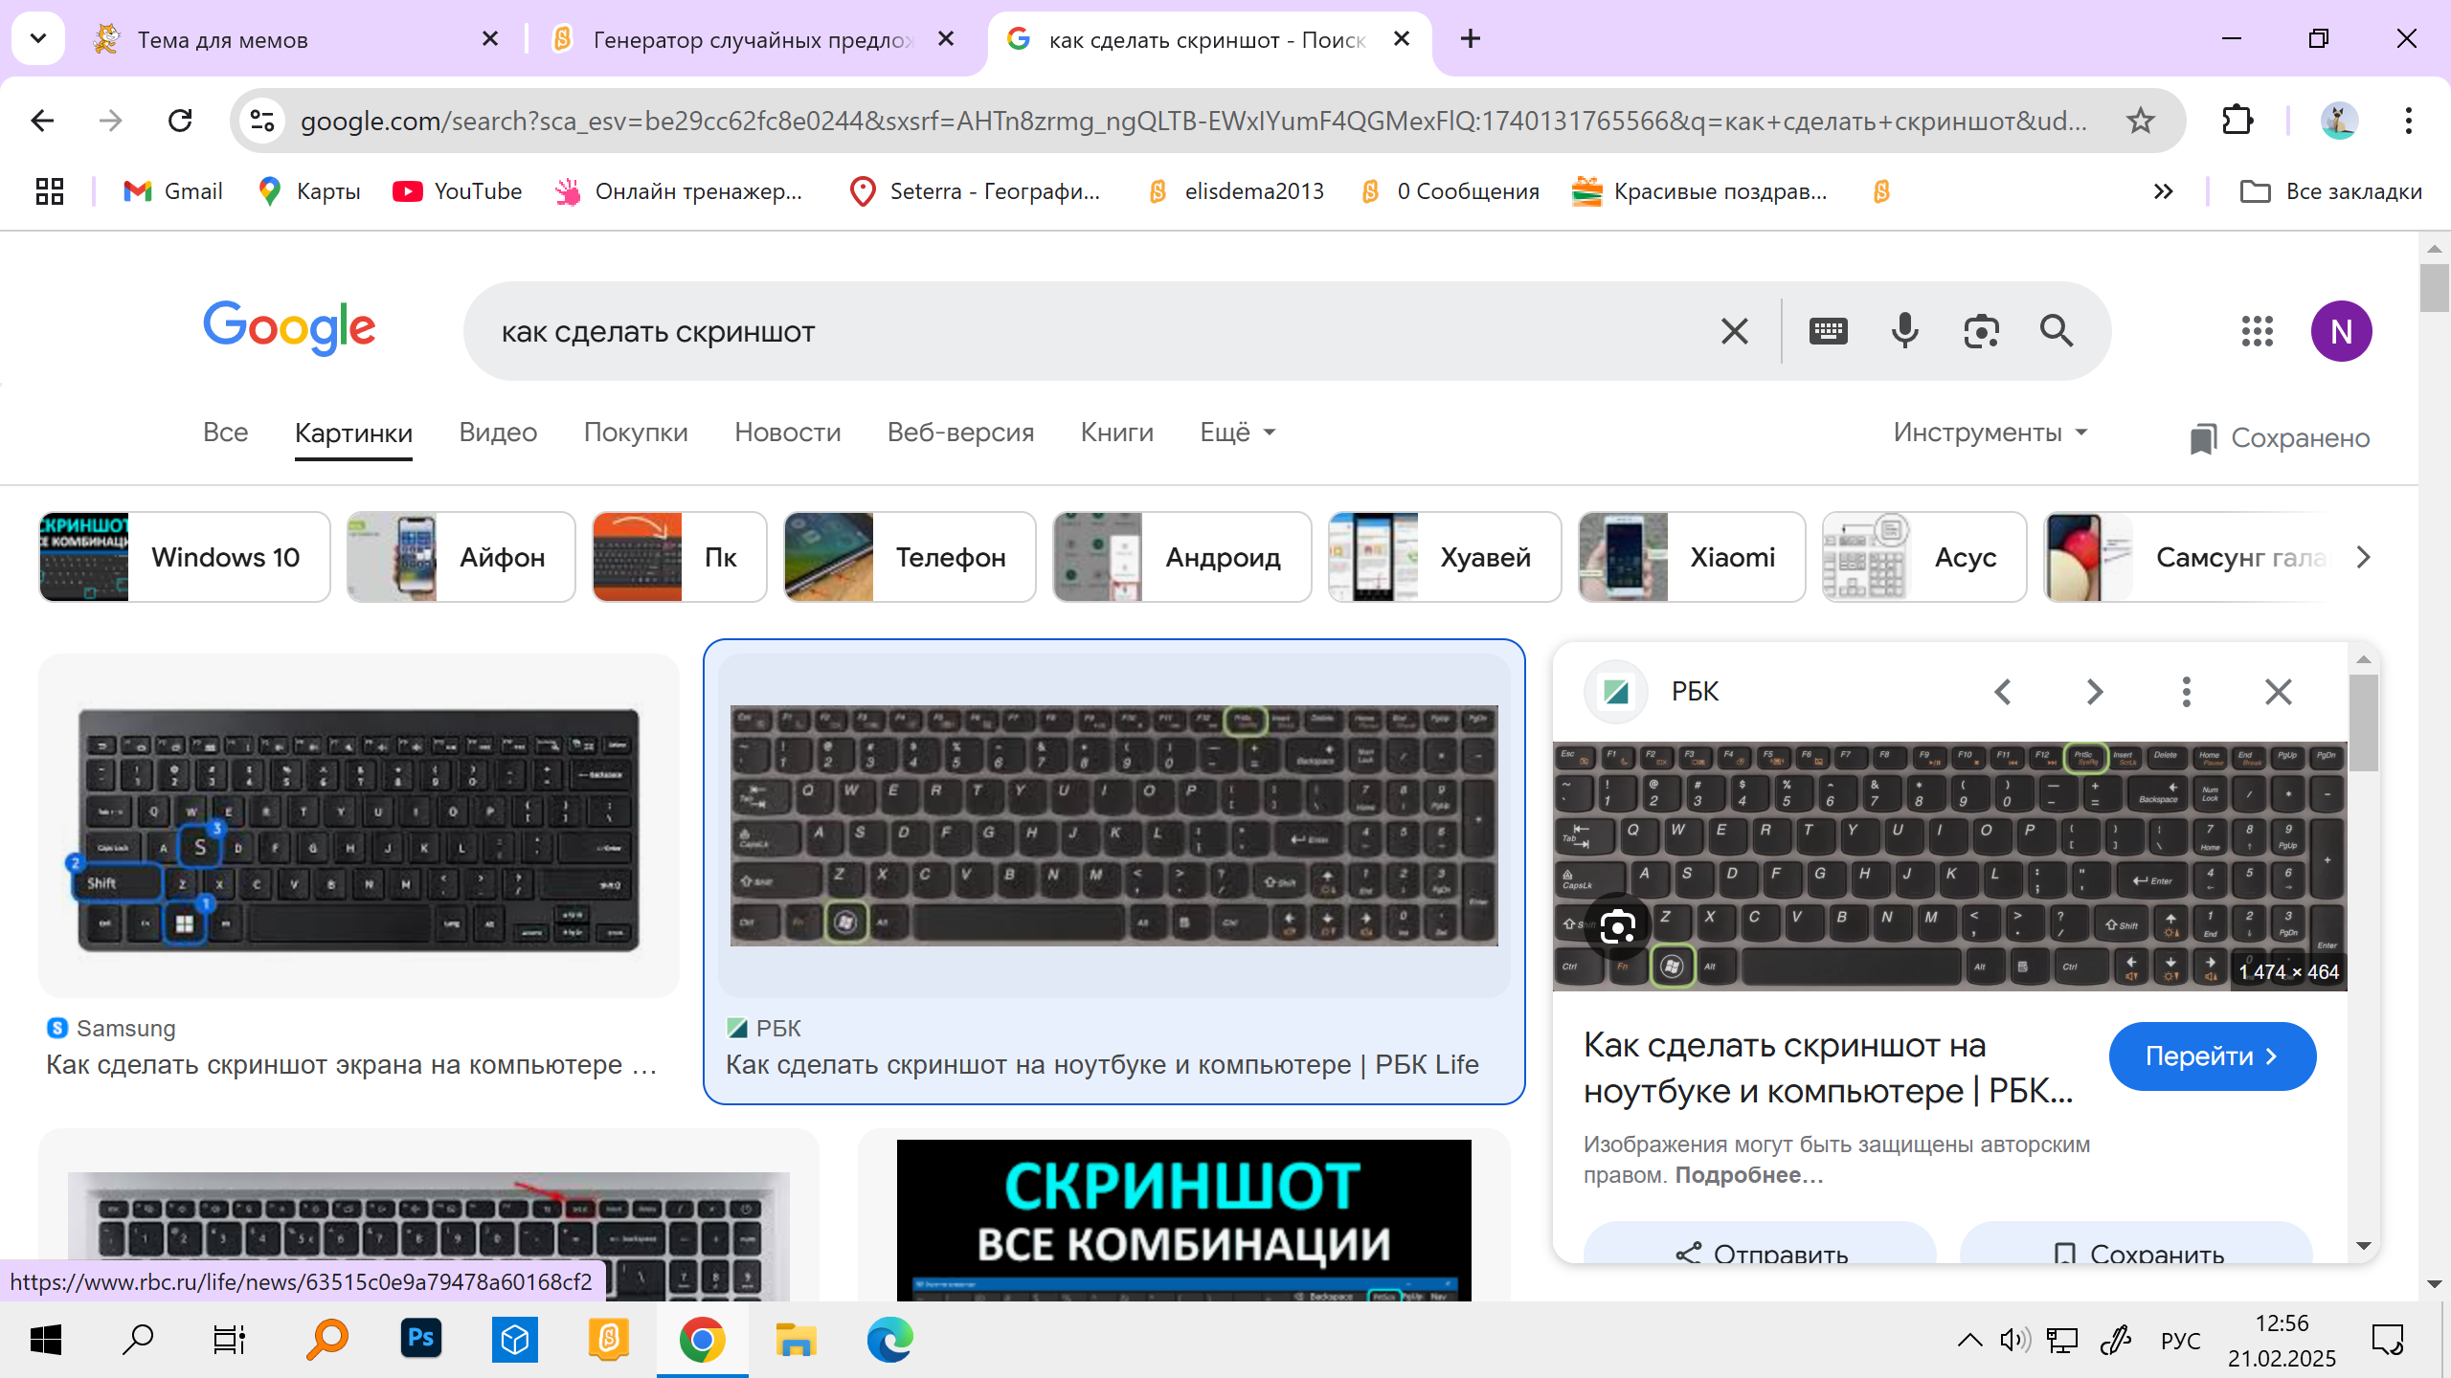Open File Explorer from taskbar
2451x1378 pixels.
[x=796, y=1340]
